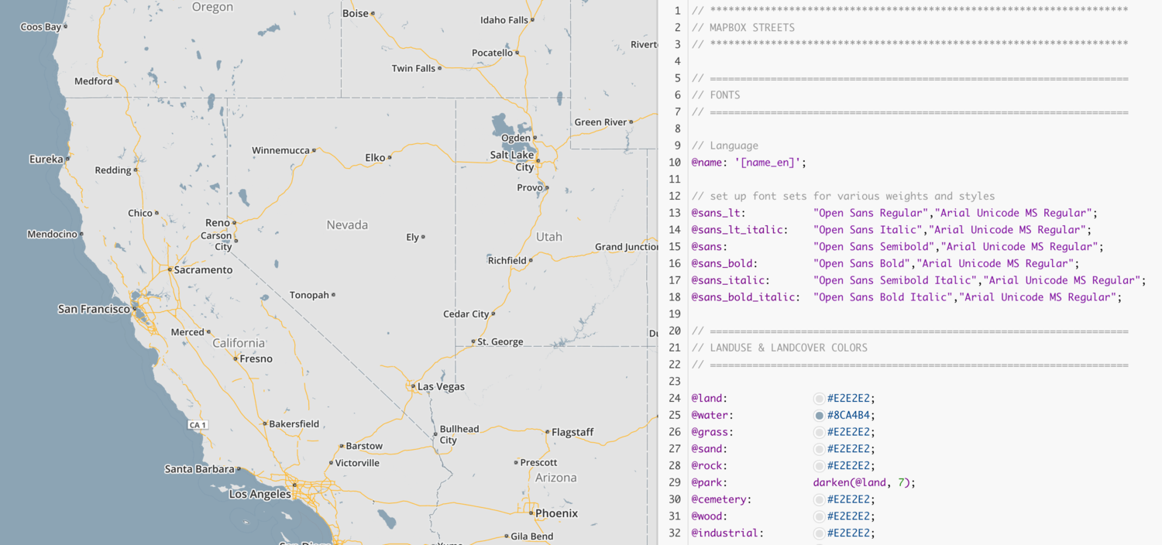Image resolution: width=1162 pixels, height=545 pixels.
Task: Click the @sans_lt: variable name
Action: 719,213
